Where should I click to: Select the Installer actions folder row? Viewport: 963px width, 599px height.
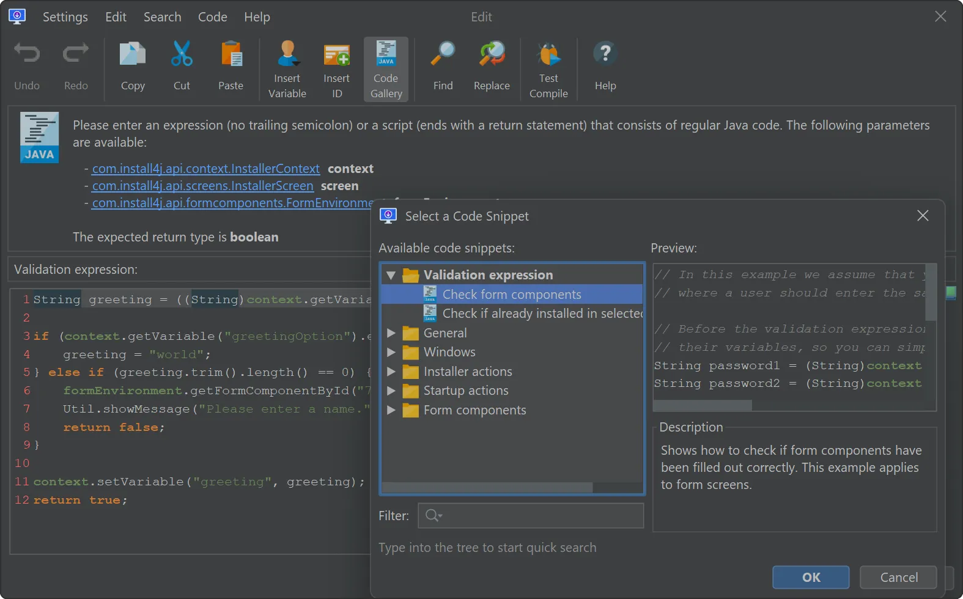click(512, 372)
